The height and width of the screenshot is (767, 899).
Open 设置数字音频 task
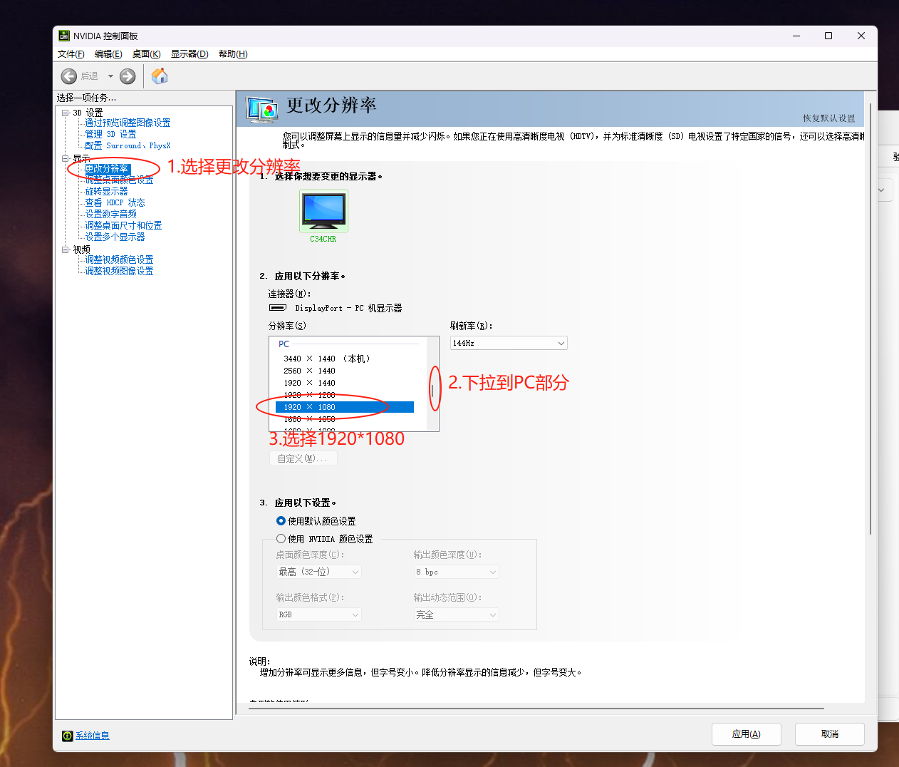(111, 215)
